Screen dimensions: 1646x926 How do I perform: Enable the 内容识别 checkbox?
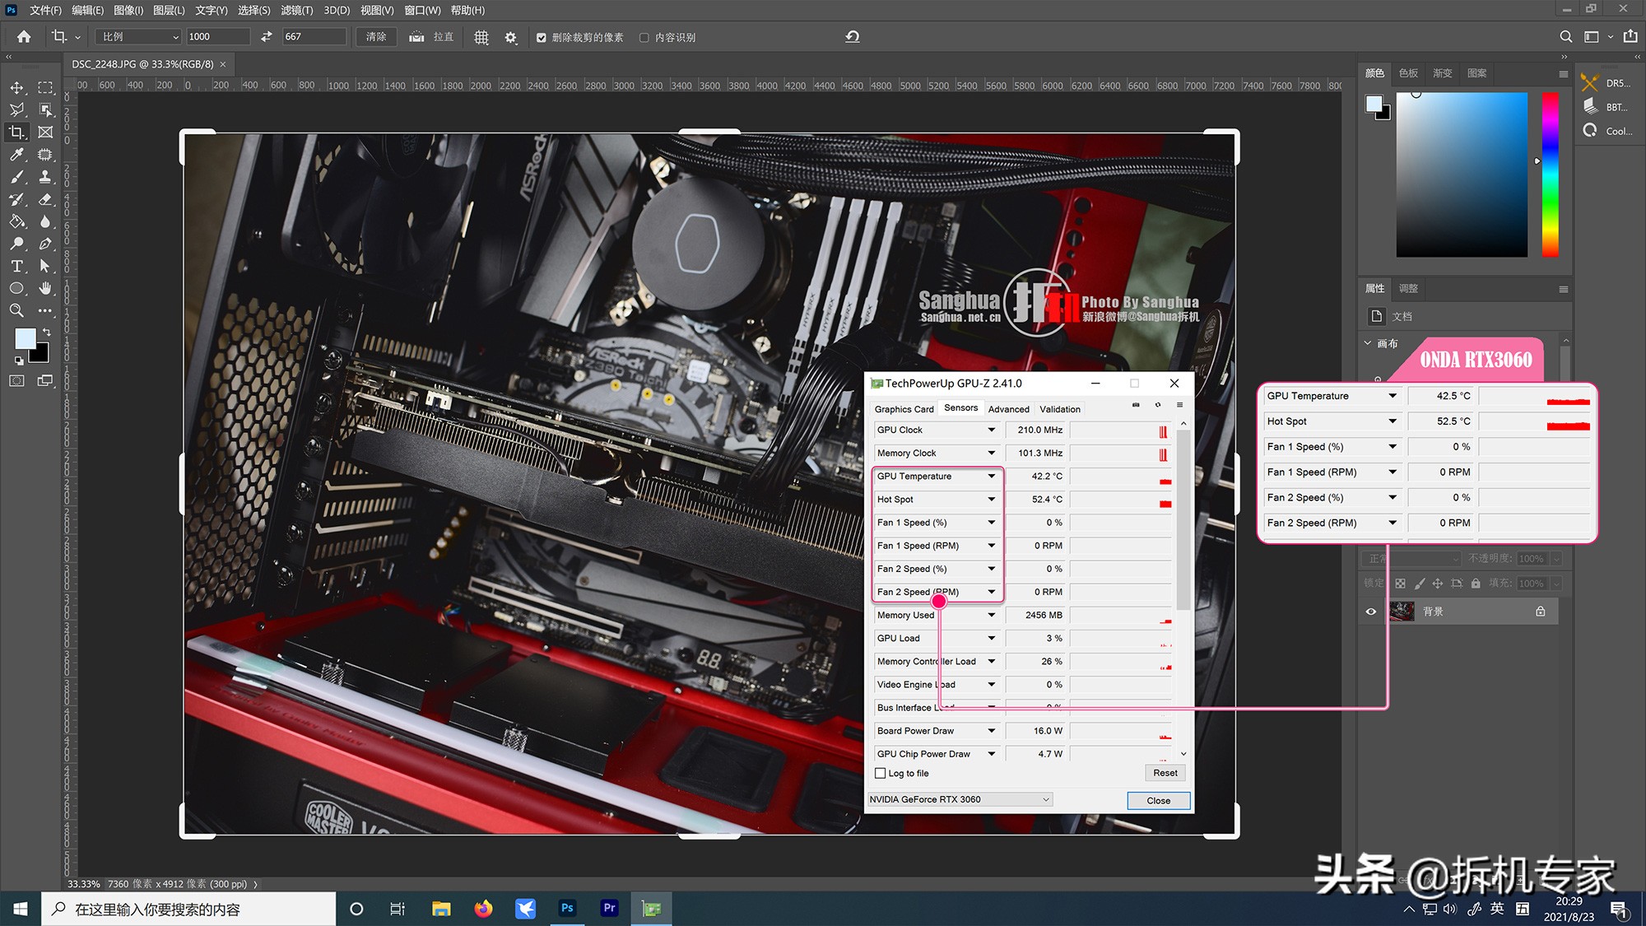(645, 37)
